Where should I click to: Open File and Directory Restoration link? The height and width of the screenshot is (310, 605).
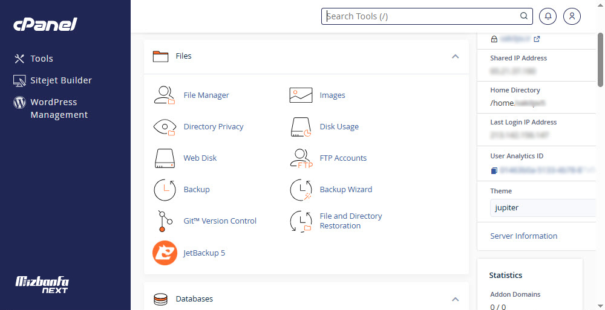point(351,221)
